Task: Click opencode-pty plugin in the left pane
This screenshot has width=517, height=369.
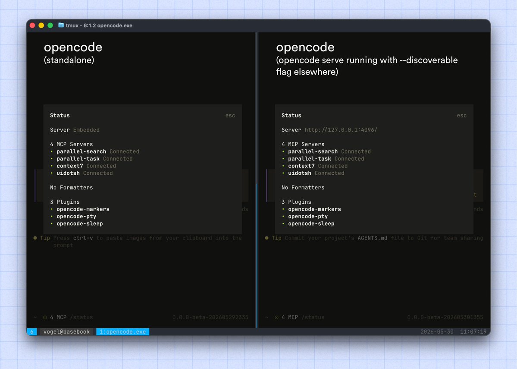Action: [76, 217]
